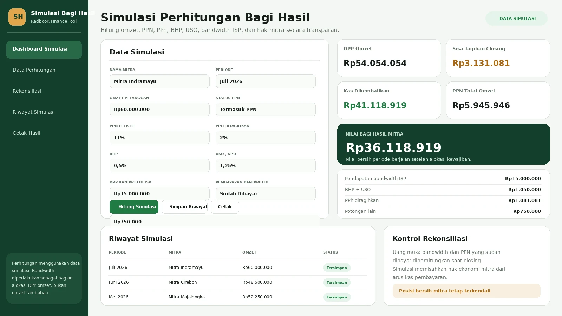Click the DPP Omzet value Rp54.054.054
This screenshot has width=562, height=316.
coord(375,63)
